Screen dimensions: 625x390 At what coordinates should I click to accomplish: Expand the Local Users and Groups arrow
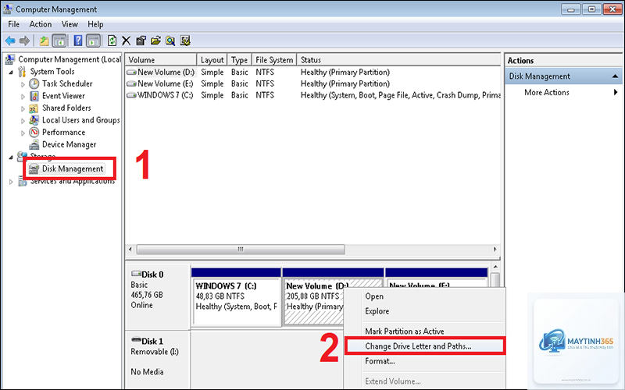23,121
